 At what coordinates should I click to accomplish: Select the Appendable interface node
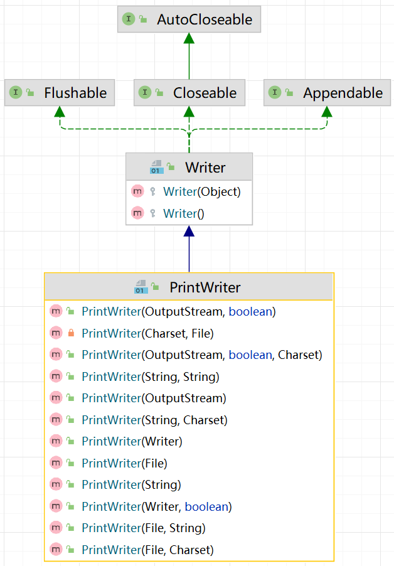tap(343, 93)
